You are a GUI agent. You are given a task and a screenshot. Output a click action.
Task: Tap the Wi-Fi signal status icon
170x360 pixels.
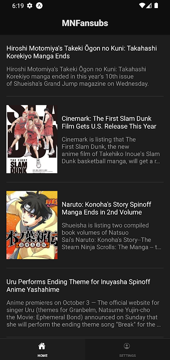pyautogui.click(x=142, y=5)
